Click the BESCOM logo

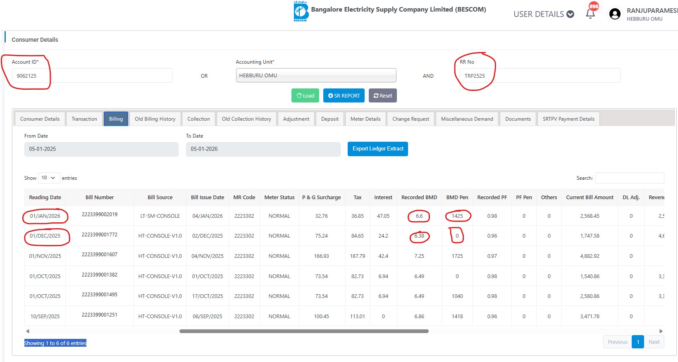pyautogui.click(x=301, y=11)
